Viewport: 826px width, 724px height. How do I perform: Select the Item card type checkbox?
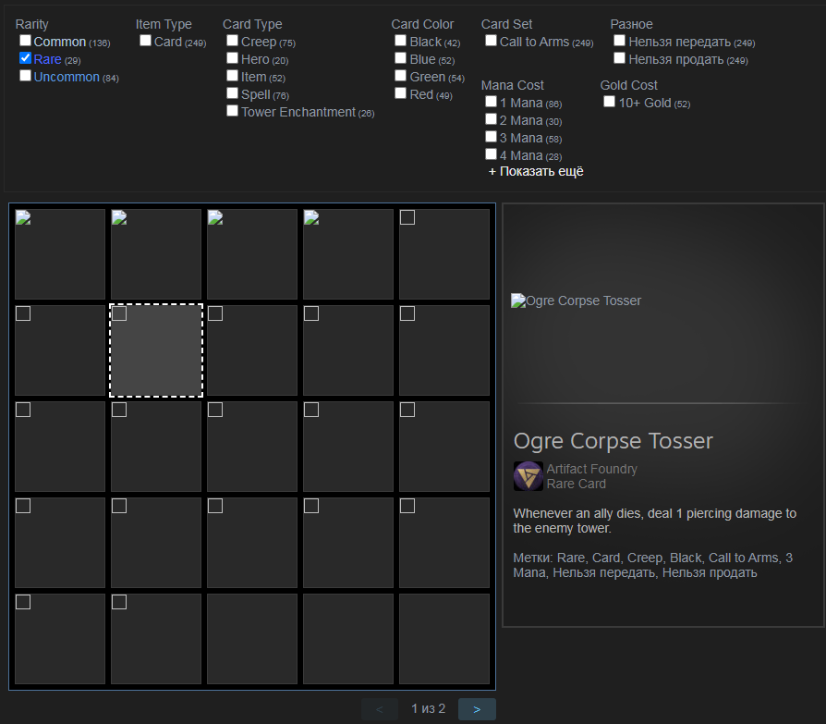232,76
